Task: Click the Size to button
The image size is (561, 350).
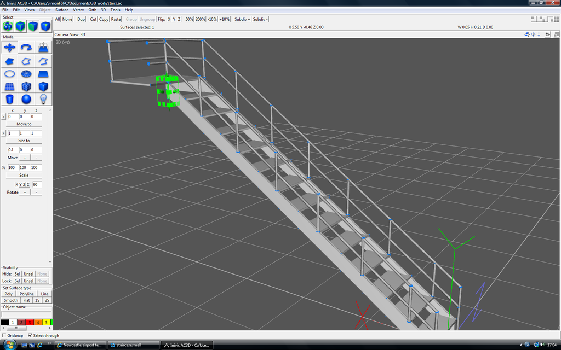Action: pos(24,141)
